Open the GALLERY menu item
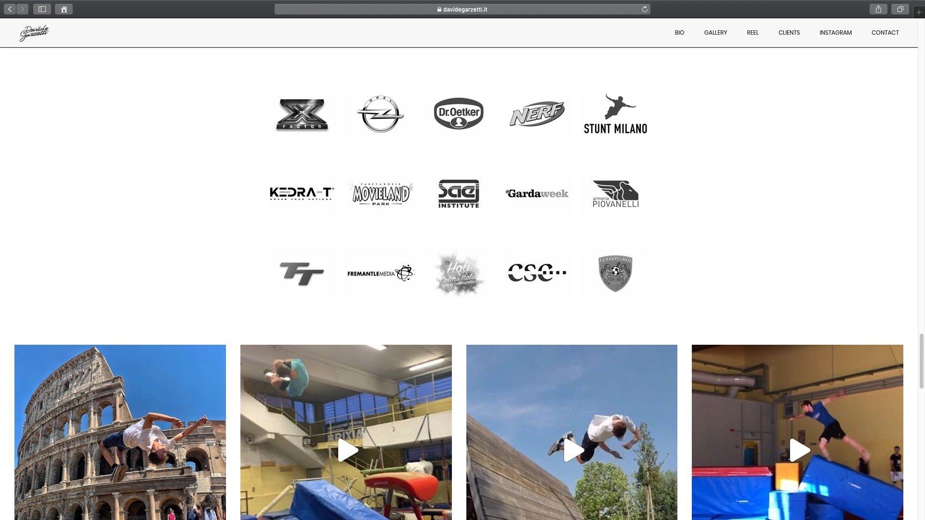The height and width of the screenshot is (520, 925). pos(715,33)
